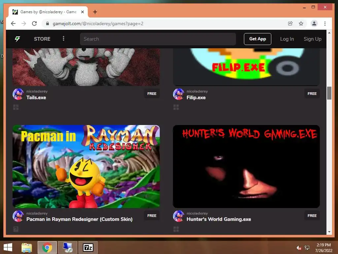Open the Pacman in Rayman Redesigner thumbnail

86,167
